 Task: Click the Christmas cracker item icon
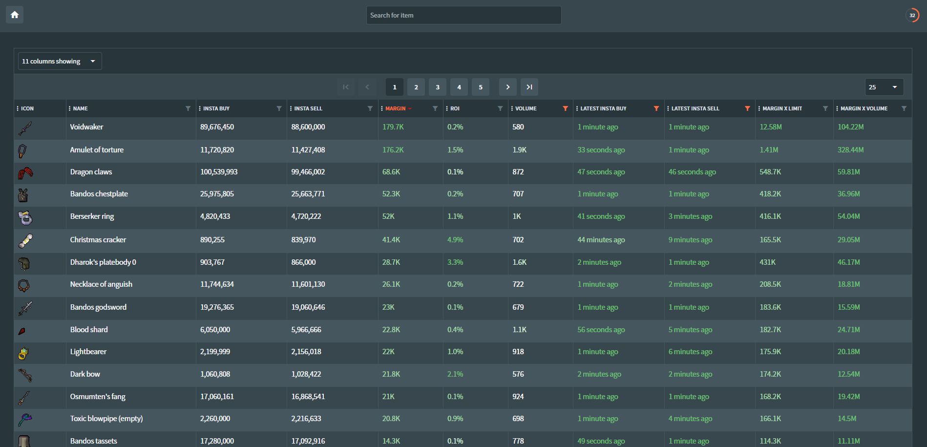25,241
